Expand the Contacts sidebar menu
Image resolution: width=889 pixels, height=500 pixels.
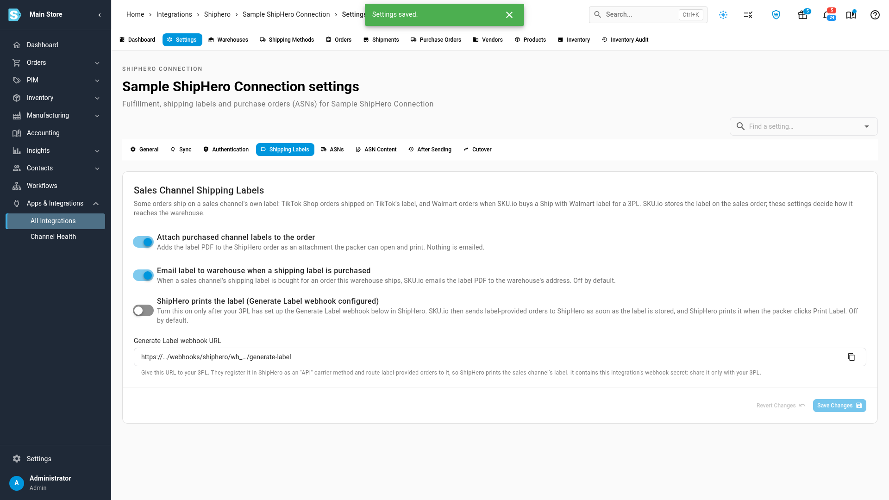[56, 168]
